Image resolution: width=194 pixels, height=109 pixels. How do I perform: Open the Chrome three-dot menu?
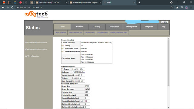tap(191, 7)
